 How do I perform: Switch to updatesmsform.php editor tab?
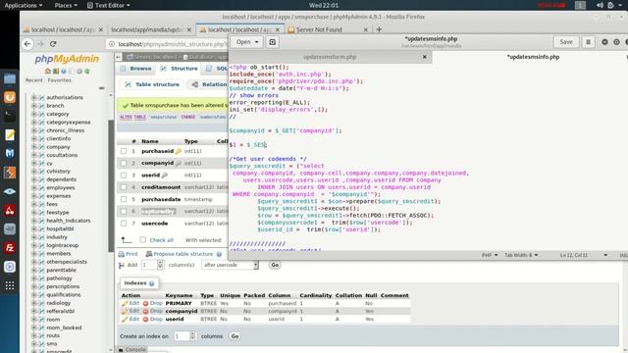(330, 57)
